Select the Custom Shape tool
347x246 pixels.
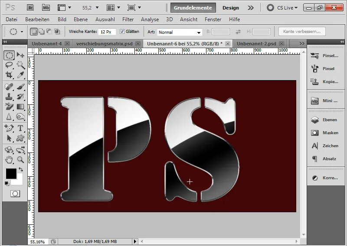tap(20, 138)
